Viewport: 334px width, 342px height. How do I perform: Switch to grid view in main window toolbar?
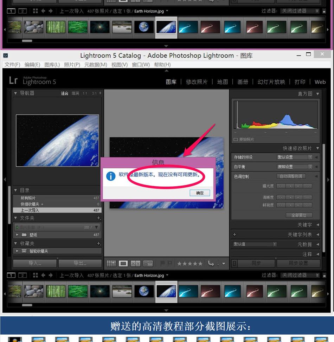pyautogui.click(x=111, y=264)
